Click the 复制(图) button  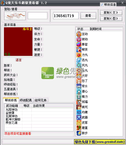click(111, 19)
